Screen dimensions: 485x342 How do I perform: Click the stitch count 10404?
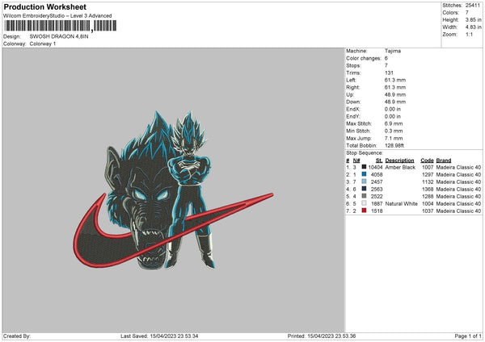tap(375, 167)
